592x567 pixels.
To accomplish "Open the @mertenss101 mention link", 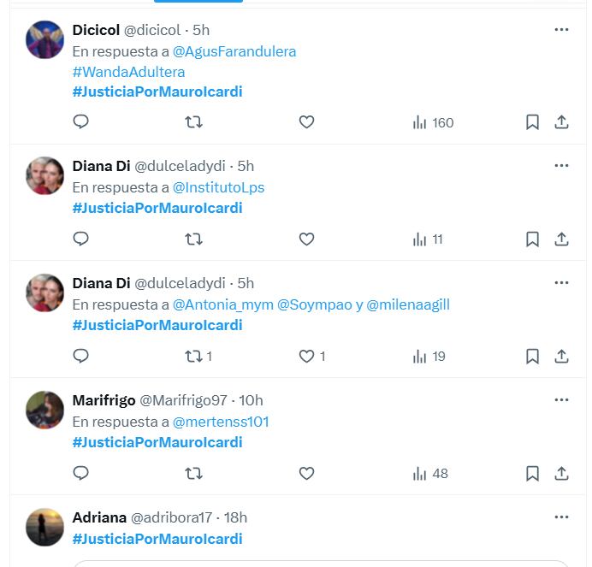I will pos(221,422).
